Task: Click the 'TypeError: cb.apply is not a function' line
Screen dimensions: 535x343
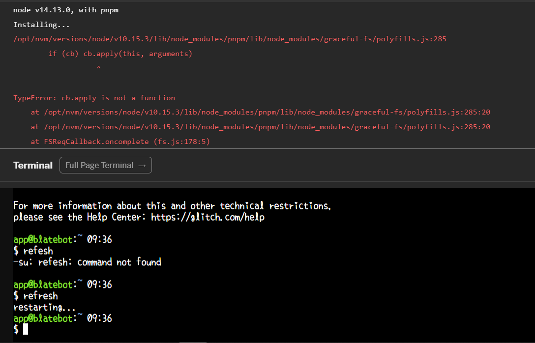Action: coord(94,98)
